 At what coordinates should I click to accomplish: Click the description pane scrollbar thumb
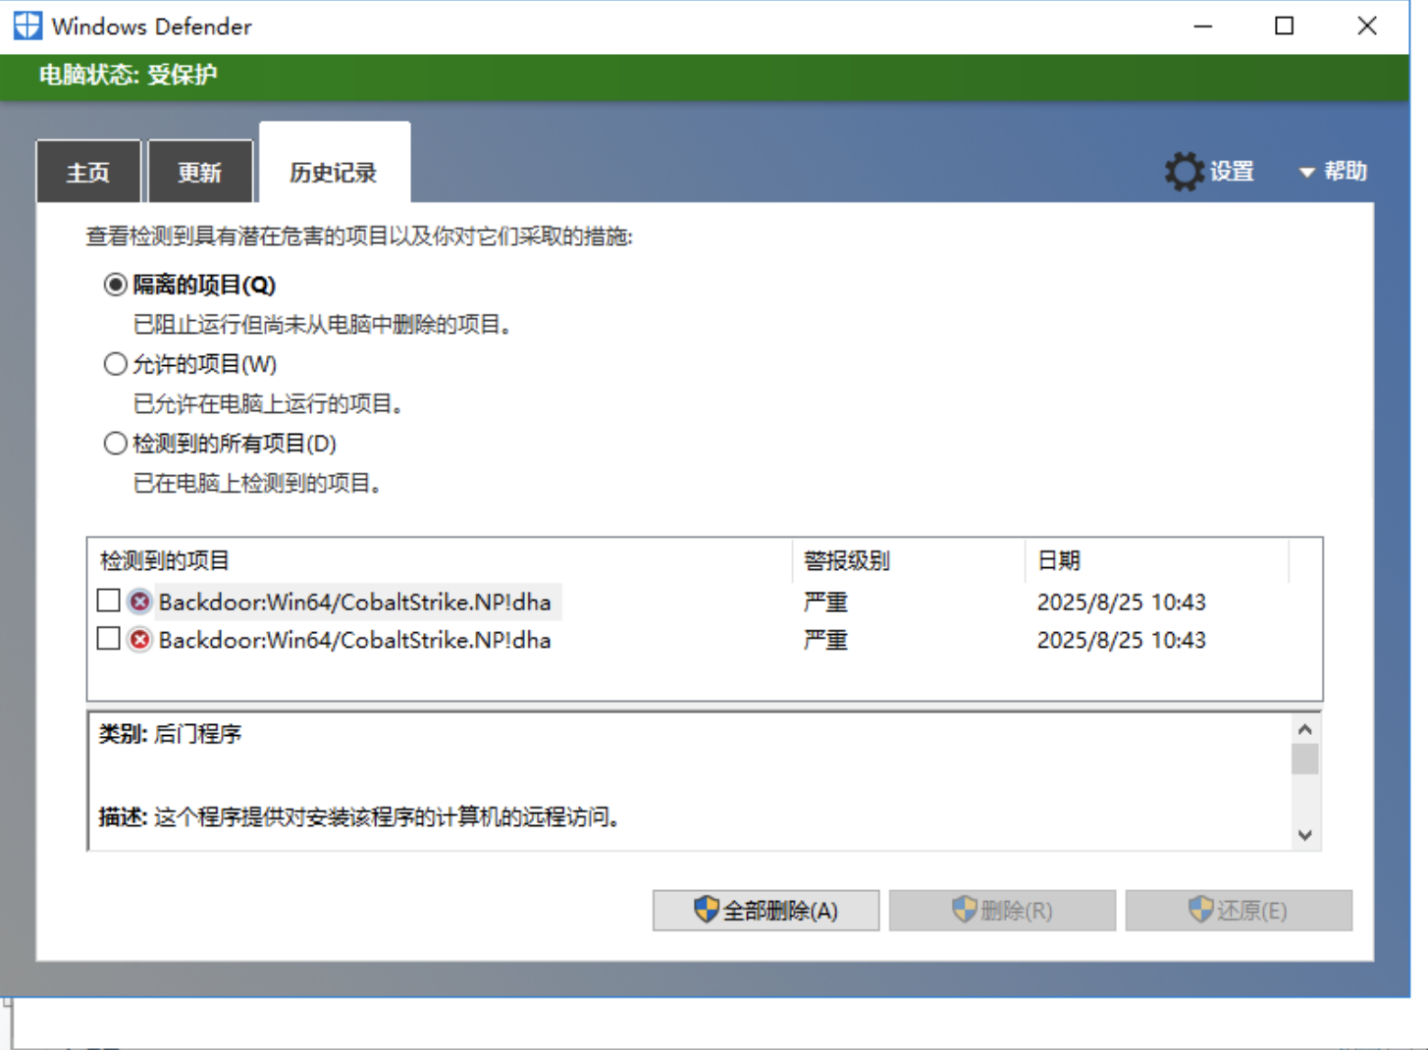pyautogui.click(x=1304, y=759)
